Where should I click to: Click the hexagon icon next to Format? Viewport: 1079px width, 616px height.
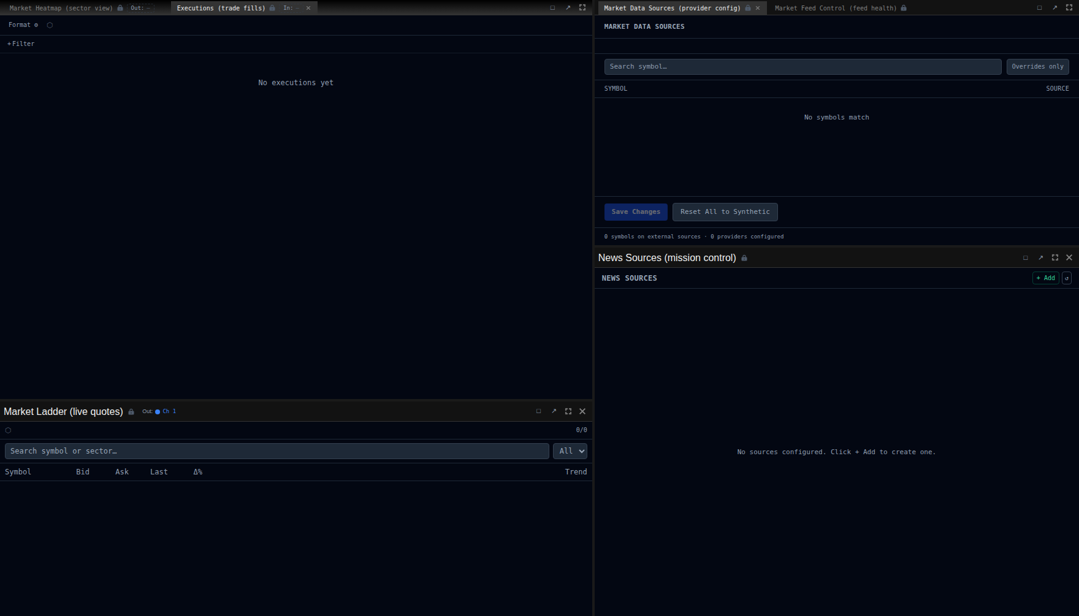pos(50,25)
